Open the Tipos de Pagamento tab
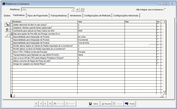The height and width of the screenshot is (109, 177). pos(37,16)
